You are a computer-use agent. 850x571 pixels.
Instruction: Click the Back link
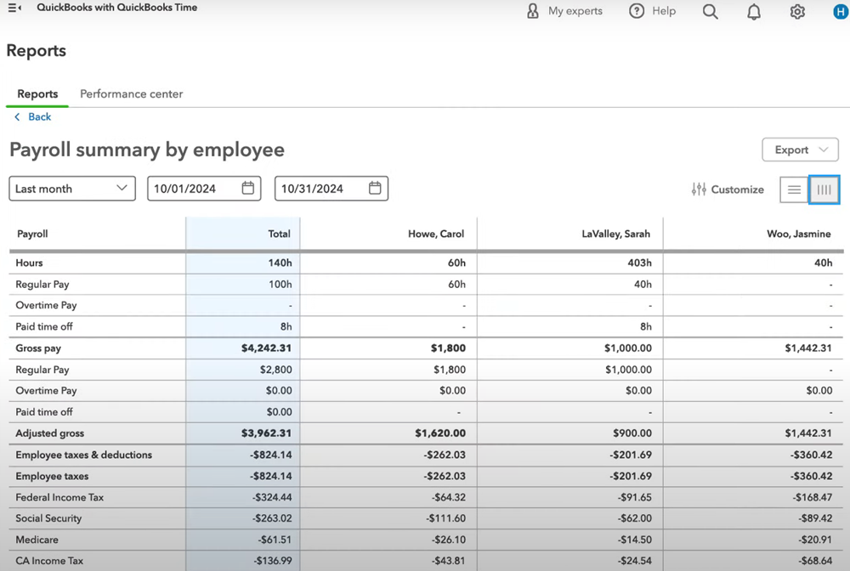tap(33, 116)
